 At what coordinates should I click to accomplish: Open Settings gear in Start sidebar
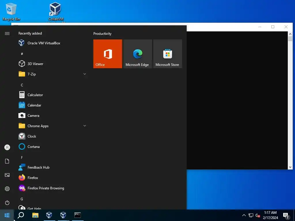7,189
